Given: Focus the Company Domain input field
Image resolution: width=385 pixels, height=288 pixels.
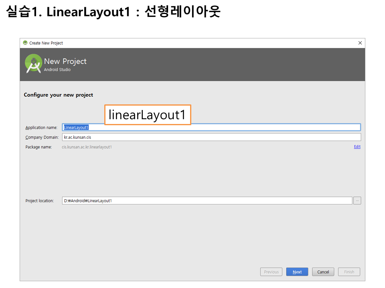Looking at the screenshot, I should click(211, 137).
